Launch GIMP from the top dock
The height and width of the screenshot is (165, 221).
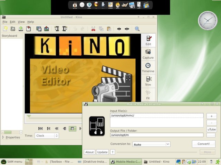coord(125,5)
